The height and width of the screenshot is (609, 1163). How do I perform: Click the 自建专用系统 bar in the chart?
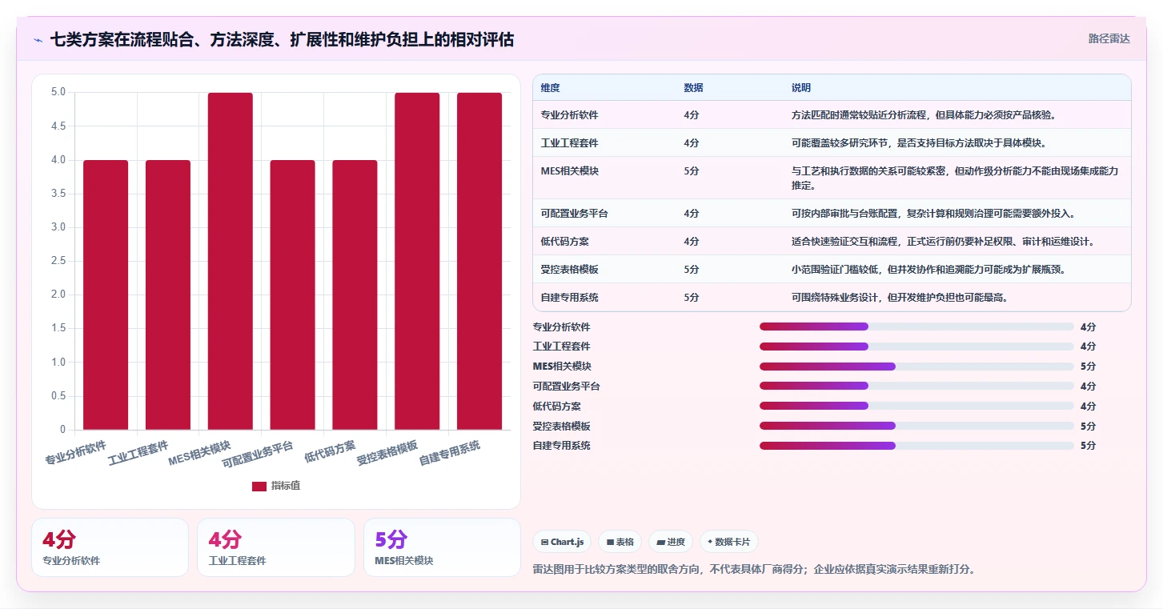(479, 261)
